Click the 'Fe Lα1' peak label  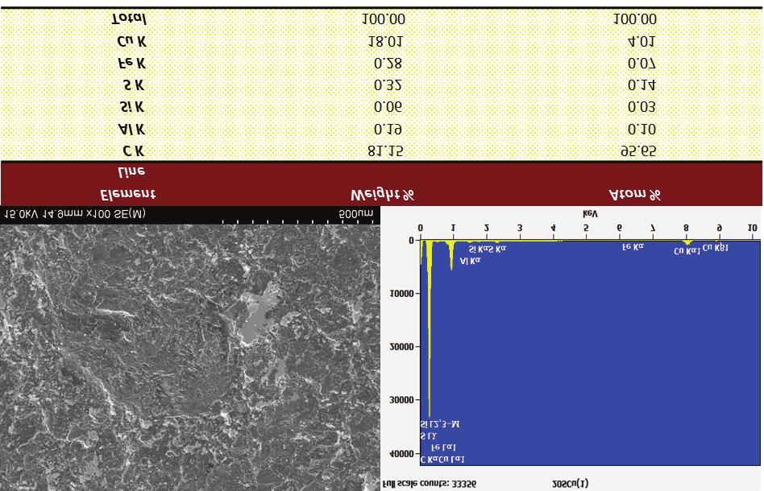point(443,448)
